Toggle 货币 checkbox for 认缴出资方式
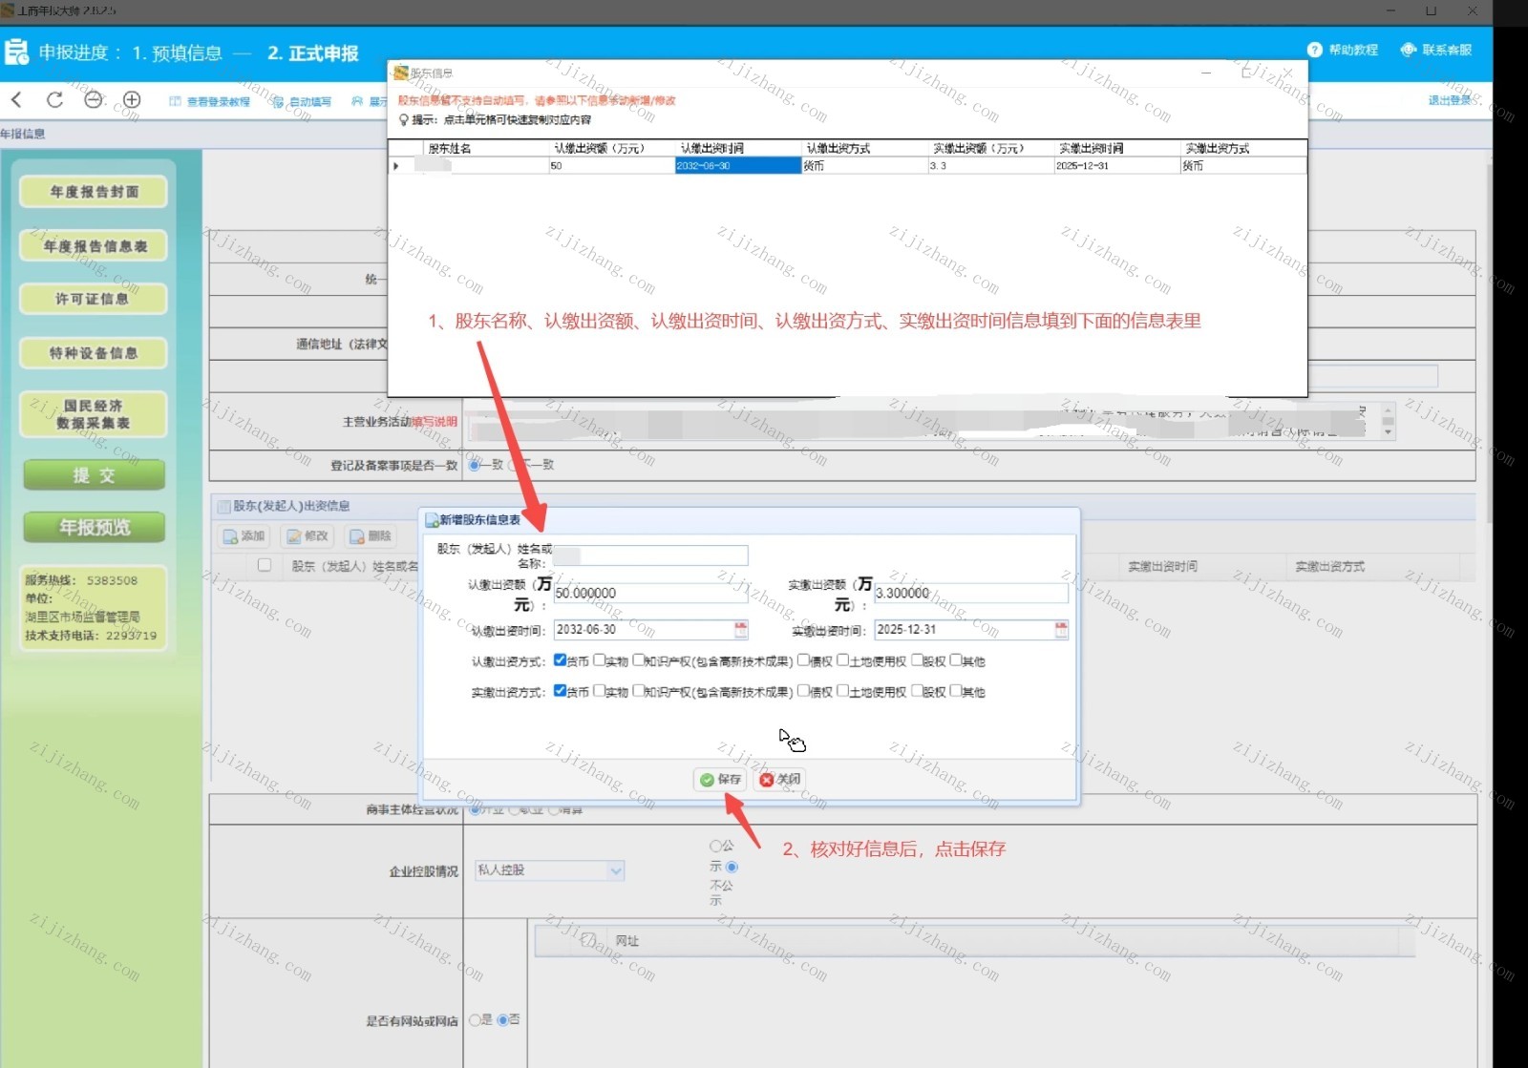 click(x=560, y=660)
